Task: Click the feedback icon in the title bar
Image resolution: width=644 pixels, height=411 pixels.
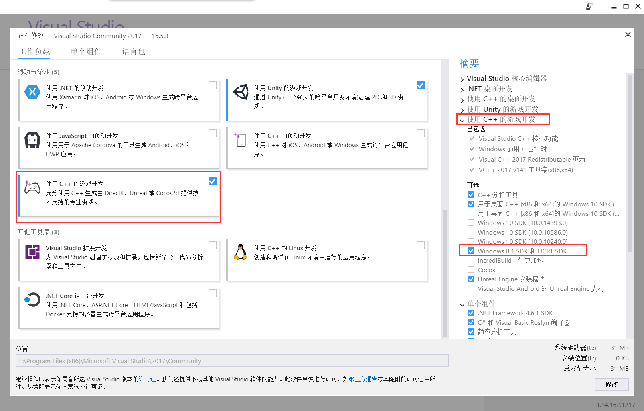Action: pos(590,6)
